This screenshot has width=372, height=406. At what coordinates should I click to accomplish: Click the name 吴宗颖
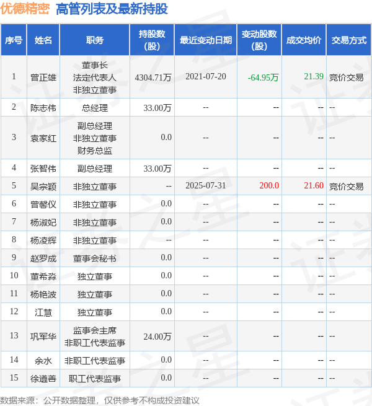[x=43, y=187]
